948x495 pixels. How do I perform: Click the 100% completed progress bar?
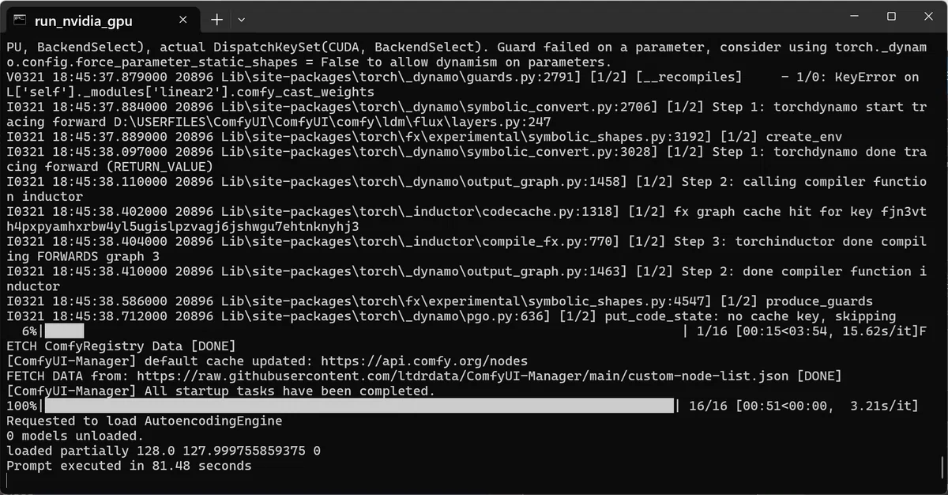(359, 406)
